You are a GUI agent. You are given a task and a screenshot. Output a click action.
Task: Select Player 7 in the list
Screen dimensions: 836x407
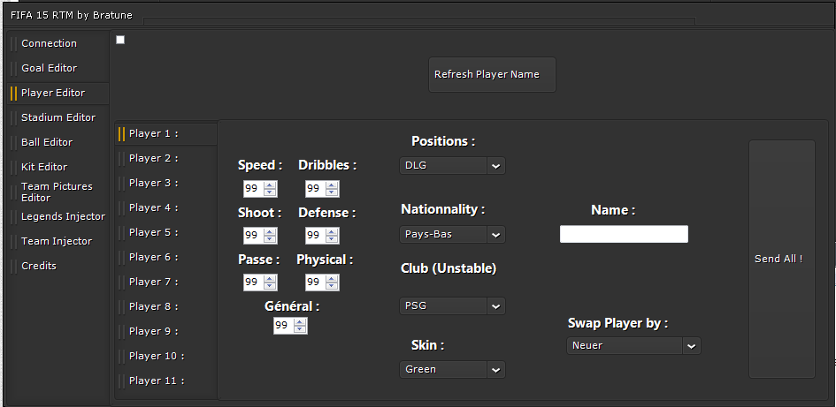click(166, 282)
